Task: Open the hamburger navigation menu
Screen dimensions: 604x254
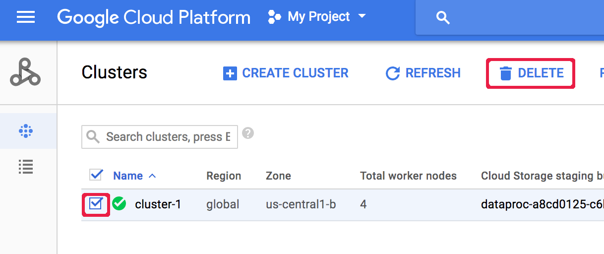Action: point(26,17)
